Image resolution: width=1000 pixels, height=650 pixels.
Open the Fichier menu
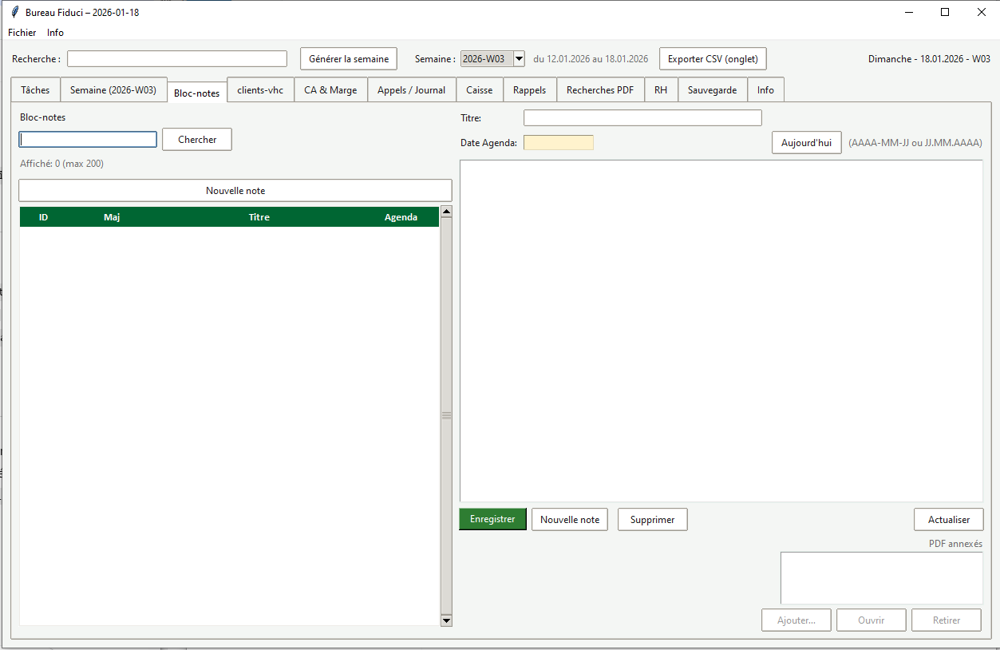[22, 33]
